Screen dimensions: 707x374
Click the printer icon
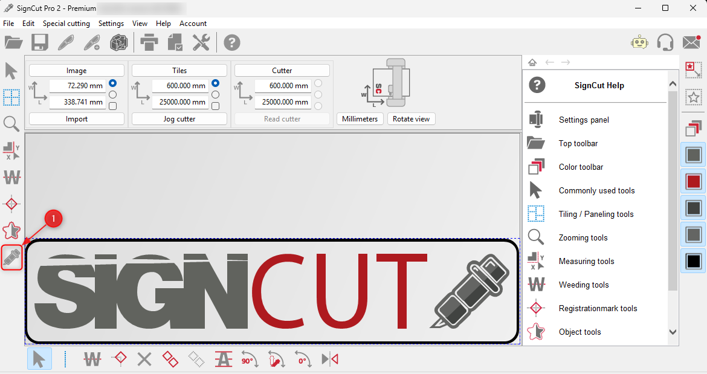149,42
